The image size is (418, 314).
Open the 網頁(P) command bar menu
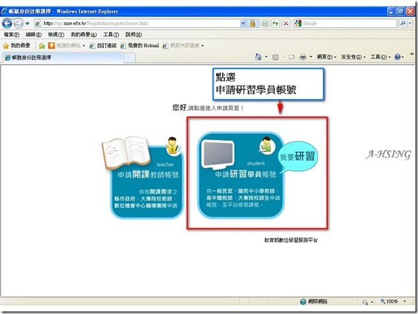point(326,57)
